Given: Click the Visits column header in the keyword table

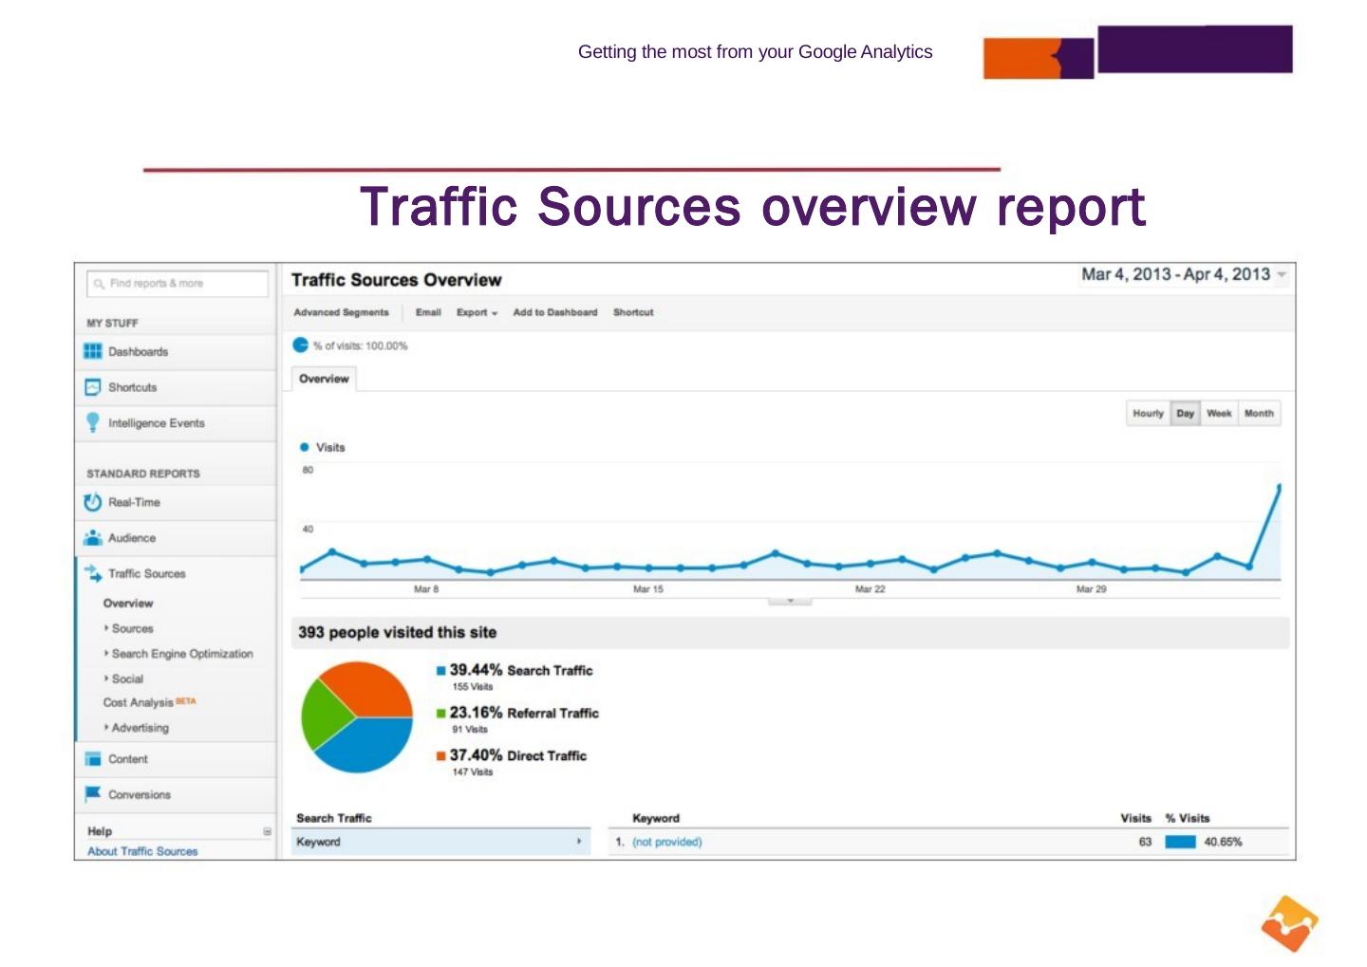Looking at the screenshot, I should coord(1135,818).
